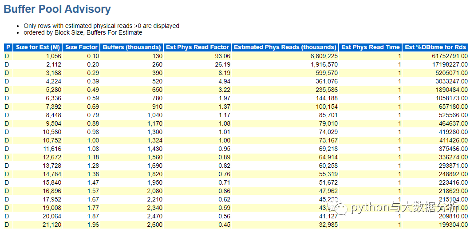Select the Size Factor cell 0.10
Image resolution: width=474 pixels, height=229 pixels.
coord(93,56)
